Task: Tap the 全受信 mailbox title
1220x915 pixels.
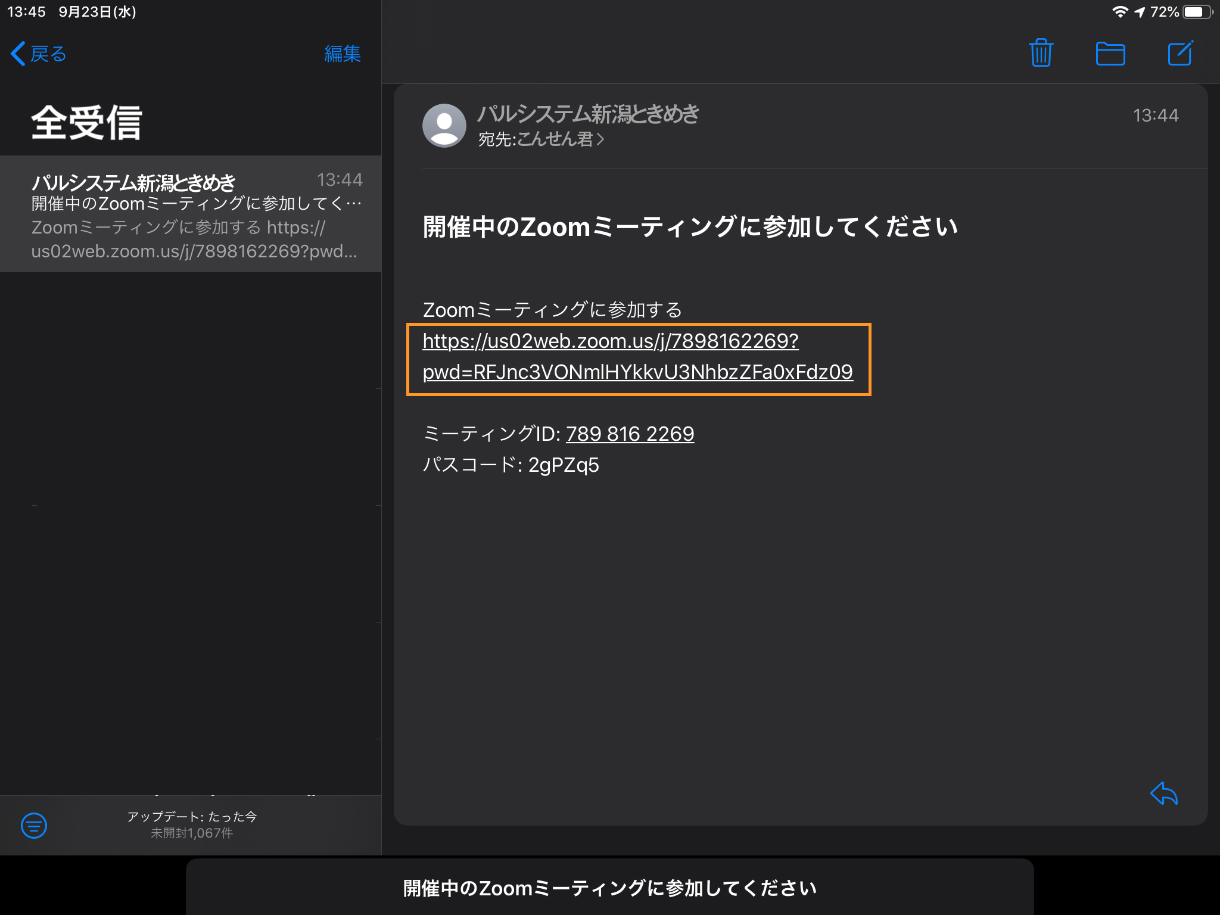Action: (x=87, y=123)
